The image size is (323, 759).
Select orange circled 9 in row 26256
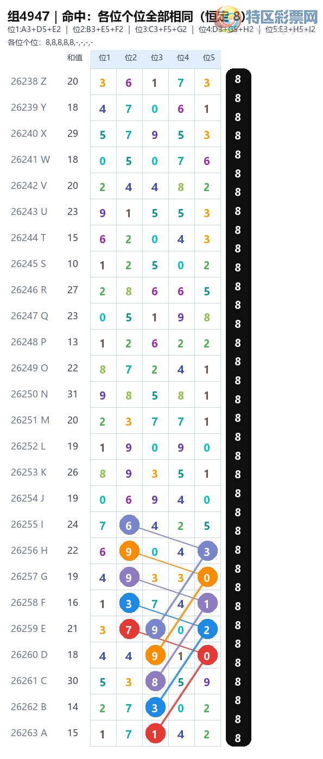129,552
